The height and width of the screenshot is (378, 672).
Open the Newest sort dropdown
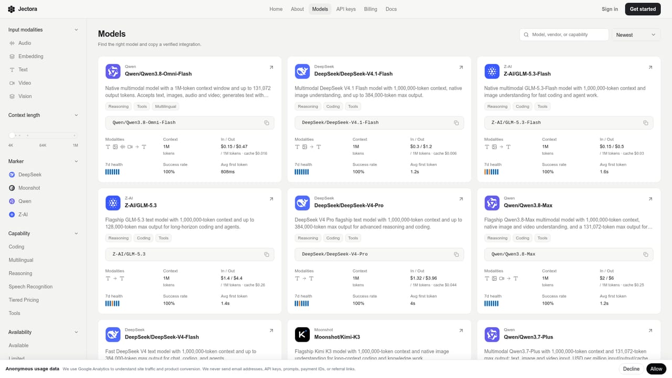pyautogui.click(x=636, y=35)
